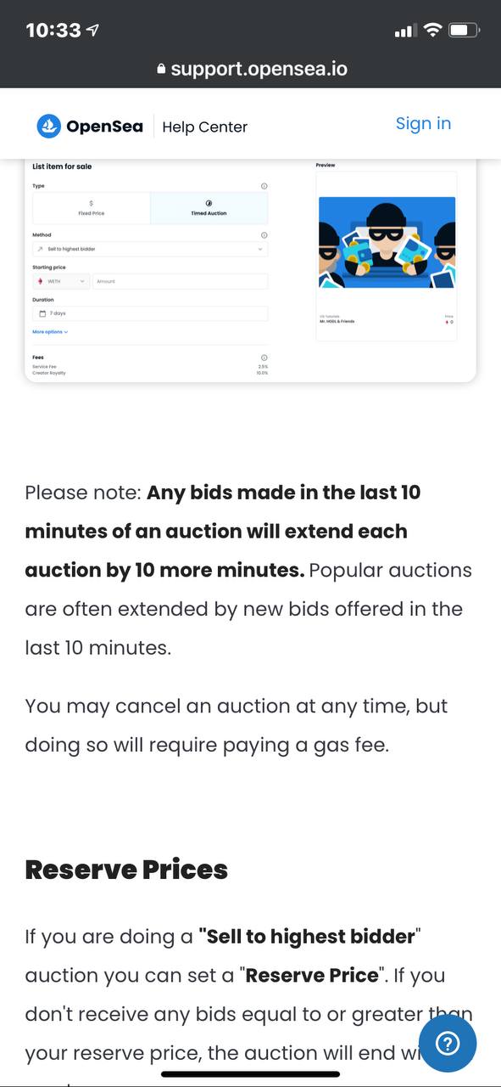
Task: Tap the Wi-Fi status icon
Action: [432, 31]
